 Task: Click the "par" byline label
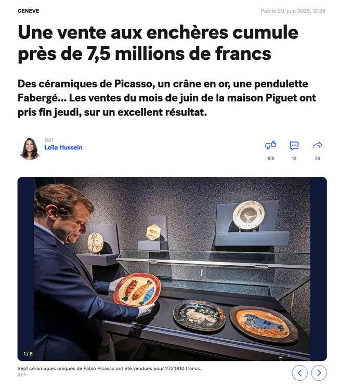(49, 140)
